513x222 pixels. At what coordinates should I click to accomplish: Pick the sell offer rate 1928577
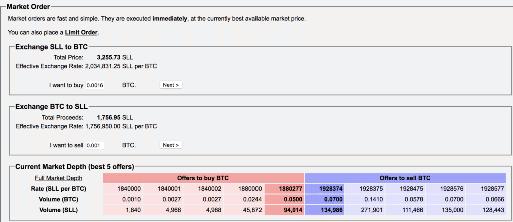(x=486, y=189)
